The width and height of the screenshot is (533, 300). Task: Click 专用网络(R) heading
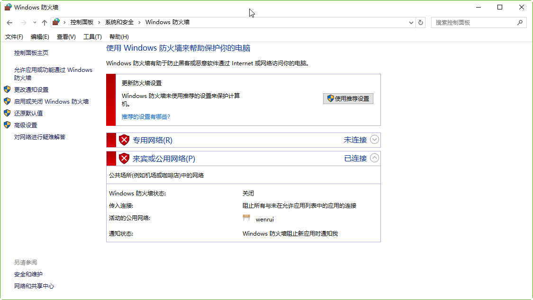pos(153,140)
